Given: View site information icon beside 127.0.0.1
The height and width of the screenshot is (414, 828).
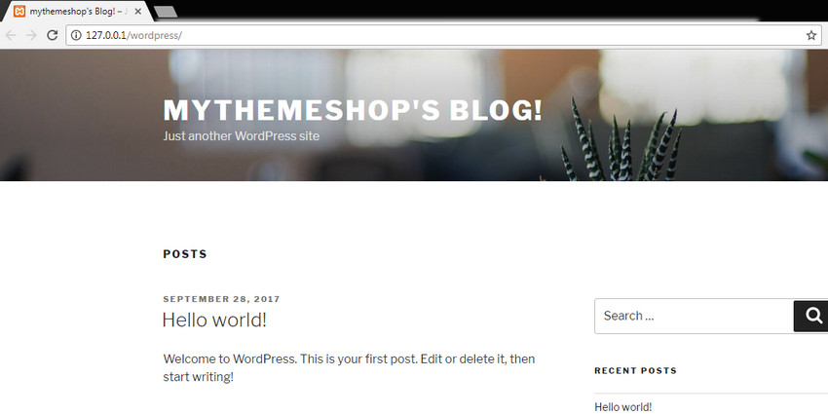Looking at the screenshot, I should 76,35.
